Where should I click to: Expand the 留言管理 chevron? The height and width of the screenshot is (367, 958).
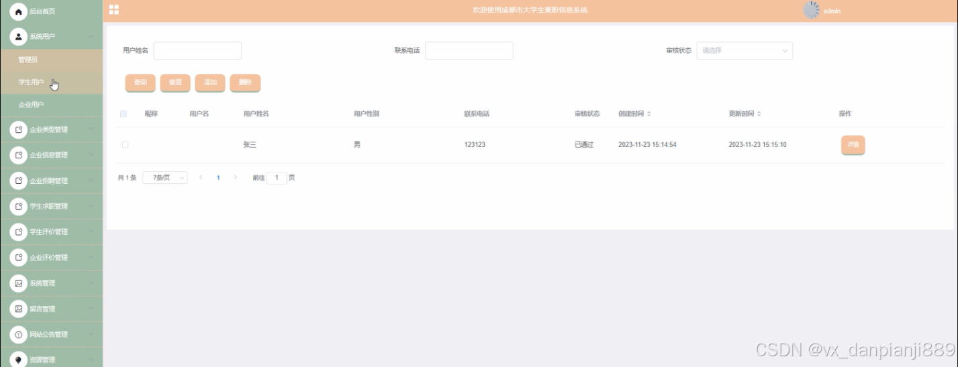click(91, 308)
